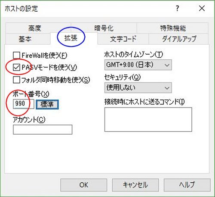This screenshot has height=197, width=215.
Task: Enable the FireWallを使う checkbox
Action: pyautogui.click(x=16, y=55)
